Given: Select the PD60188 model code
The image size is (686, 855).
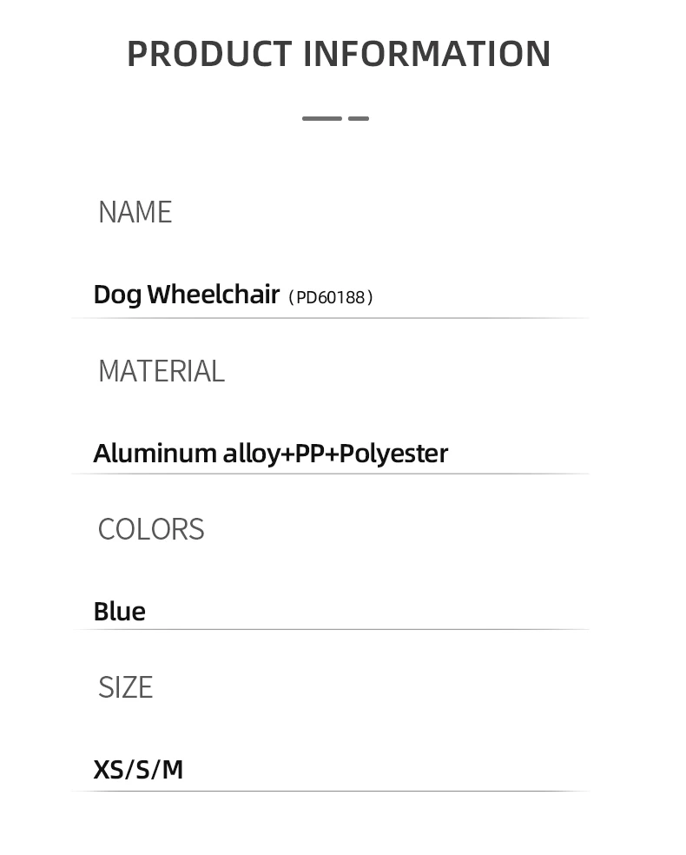Looking at the screenshot, I should click(330, 297).
